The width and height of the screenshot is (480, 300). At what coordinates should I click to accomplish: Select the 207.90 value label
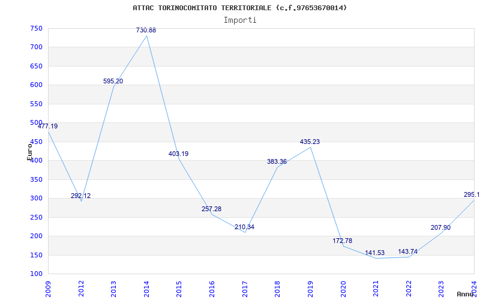click(440, 228)
